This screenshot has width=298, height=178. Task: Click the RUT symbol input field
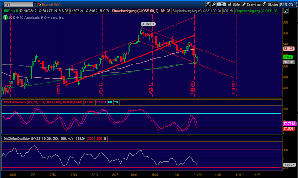tap(18, 4)
